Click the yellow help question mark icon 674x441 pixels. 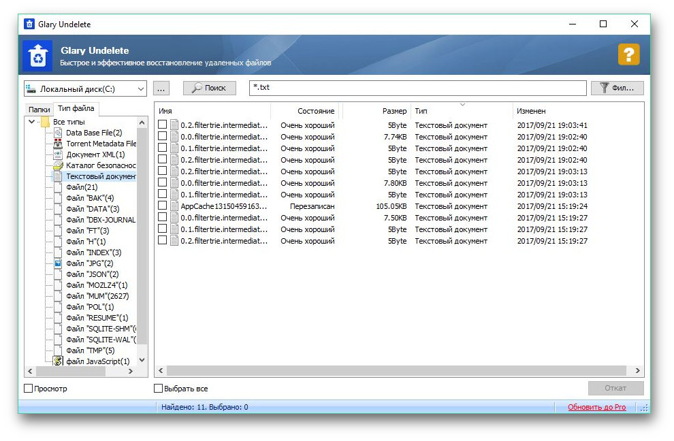click(x=628, y=54)
